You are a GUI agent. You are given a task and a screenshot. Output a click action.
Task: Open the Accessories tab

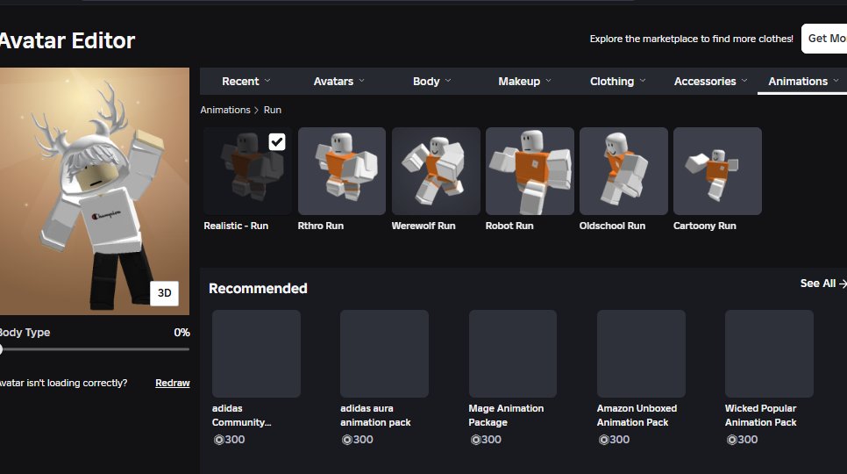tap(710, 81)
